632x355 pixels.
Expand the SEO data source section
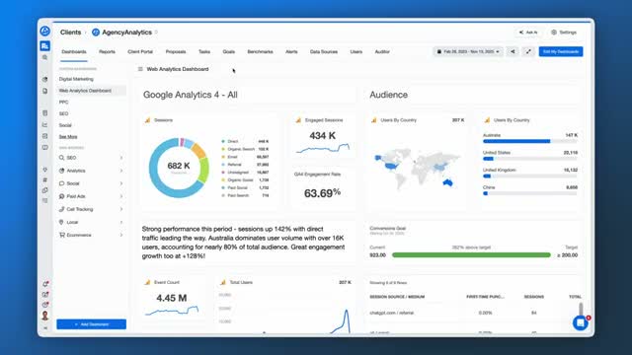pyautogui.click(x=91, y=158)
